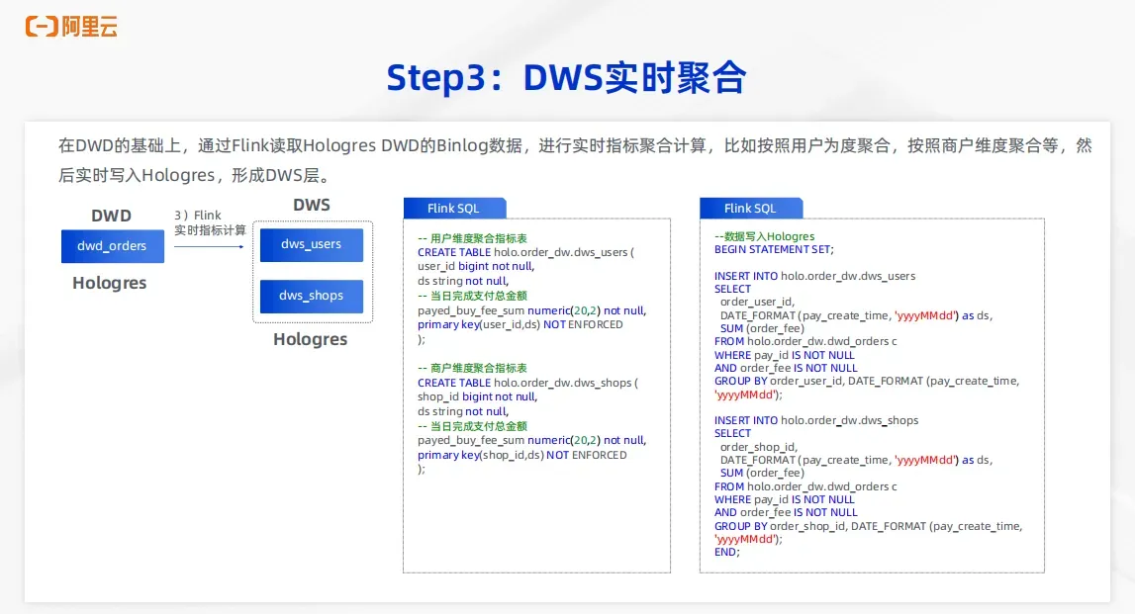Click the "BEGIN STATEMENT SET;" line
Viewport: 1135px width, 614px height.
(774, 249)
